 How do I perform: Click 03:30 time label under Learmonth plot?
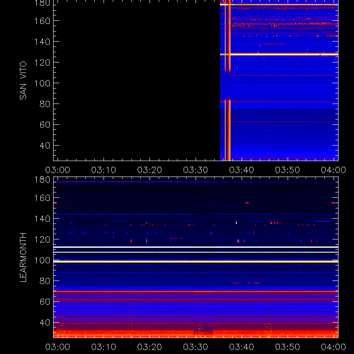pyautogui.click(x=196, y=347)
